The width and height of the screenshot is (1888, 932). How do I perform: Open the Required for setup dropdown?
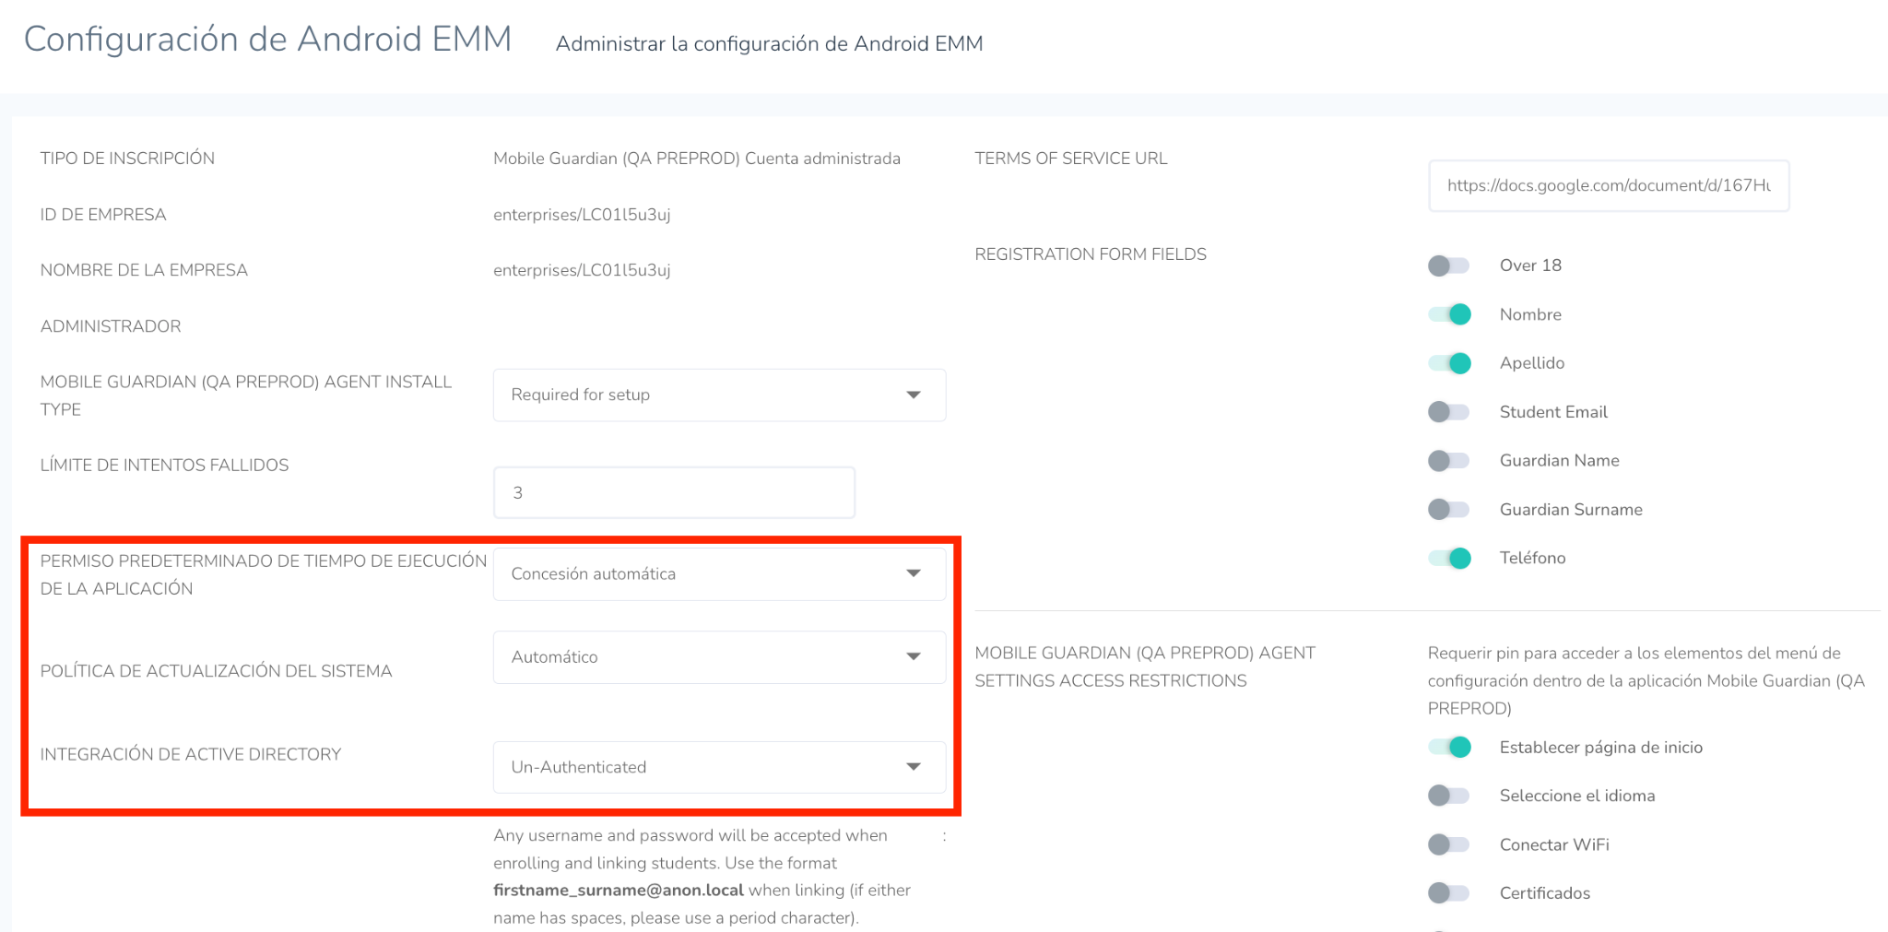(718, 395)
